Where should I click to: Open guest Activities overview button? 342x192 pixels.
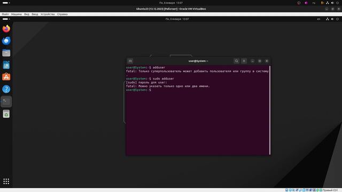click(x=6, y=19)
